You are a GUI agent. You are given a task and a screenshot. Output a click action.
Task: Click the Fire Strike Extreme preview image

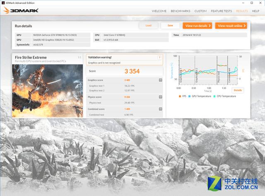48,91
